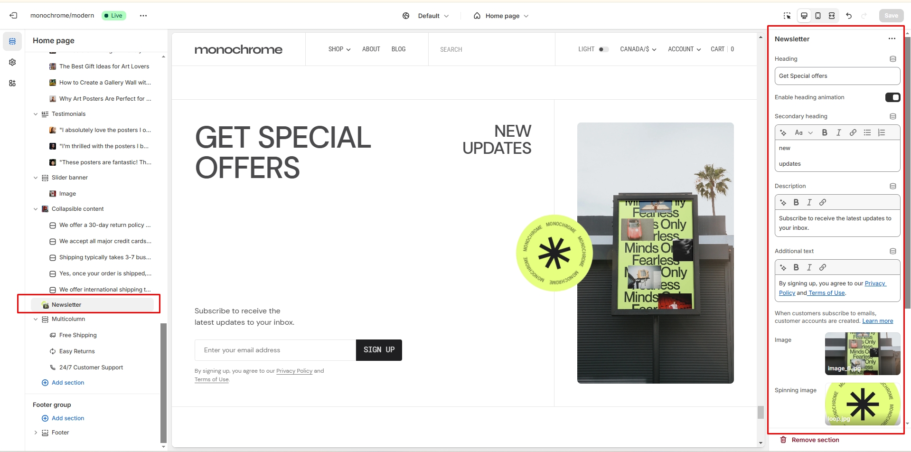Click italic icon in Description editor

(809, 202)
